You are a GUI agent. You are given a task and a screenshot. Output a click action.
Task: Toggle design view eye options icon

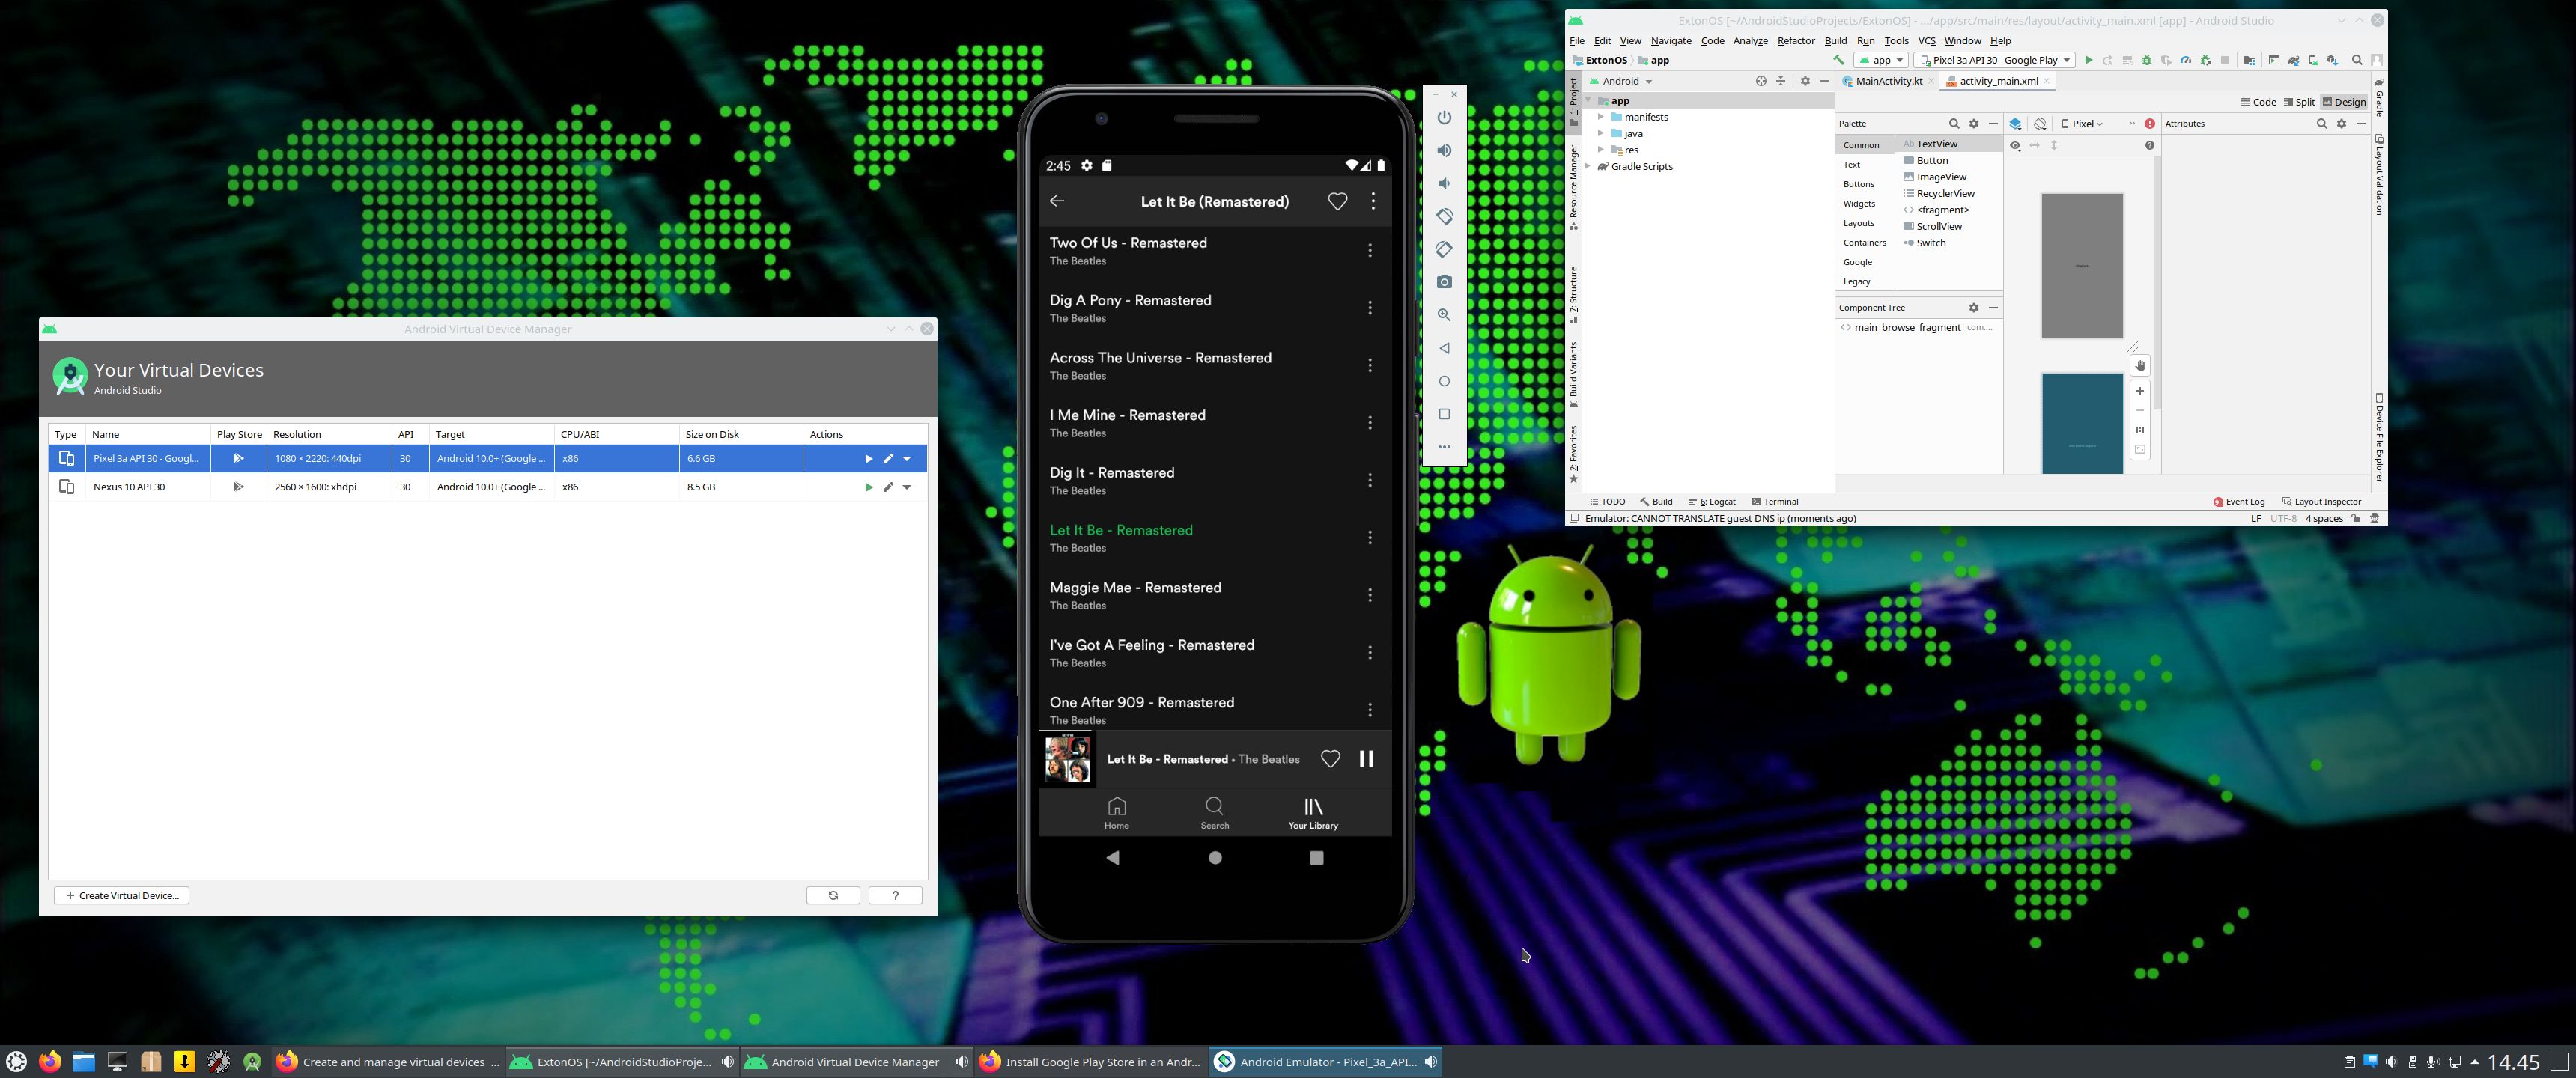click(2016, 146)
